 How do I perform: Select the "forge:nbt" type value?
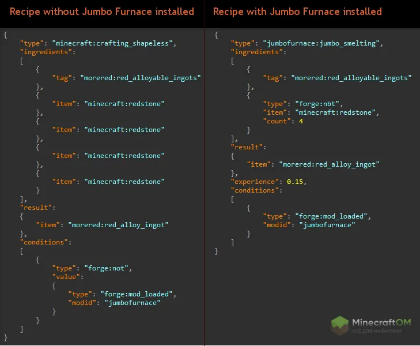(x=317, y=104)
